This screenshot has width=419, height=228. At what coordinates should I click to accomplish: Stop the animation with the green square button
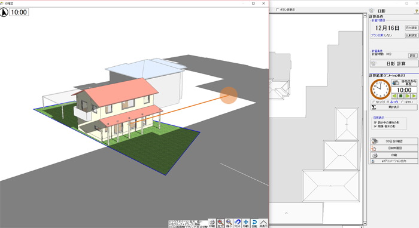401,96
